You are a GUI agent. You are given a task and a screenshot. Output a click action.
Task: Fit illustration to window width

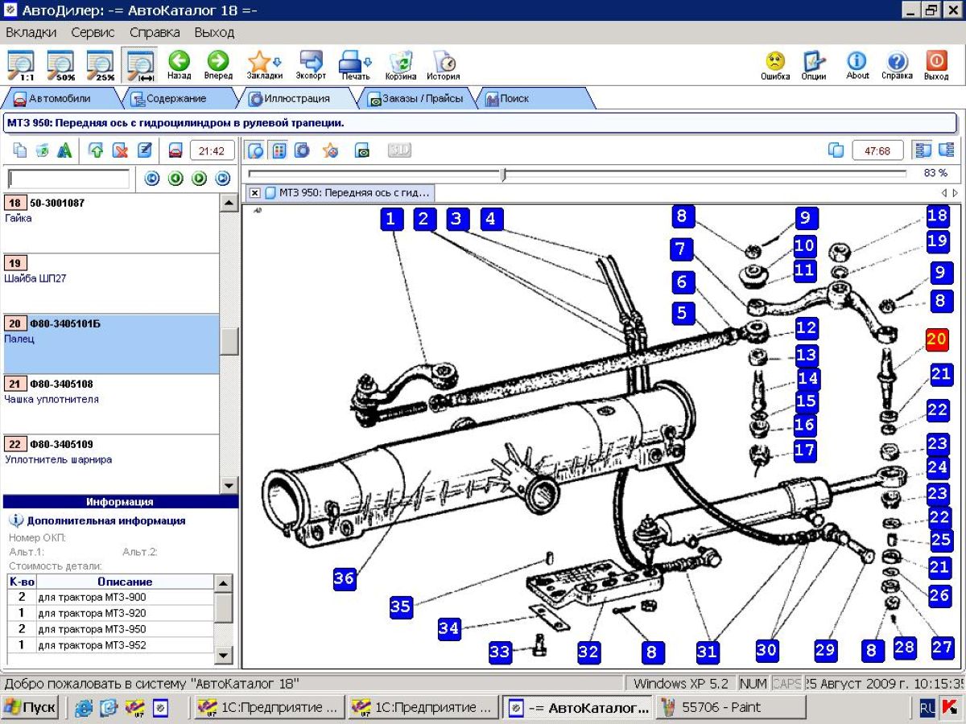(140, 66)
